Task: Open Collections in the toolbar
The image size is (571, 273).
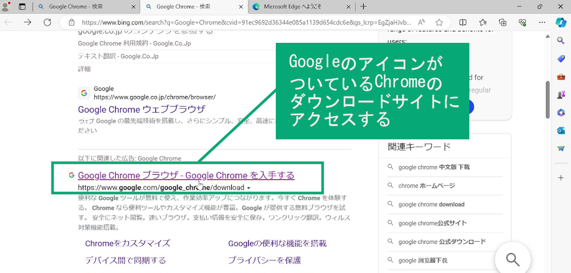Action: (x=503, y=22)
